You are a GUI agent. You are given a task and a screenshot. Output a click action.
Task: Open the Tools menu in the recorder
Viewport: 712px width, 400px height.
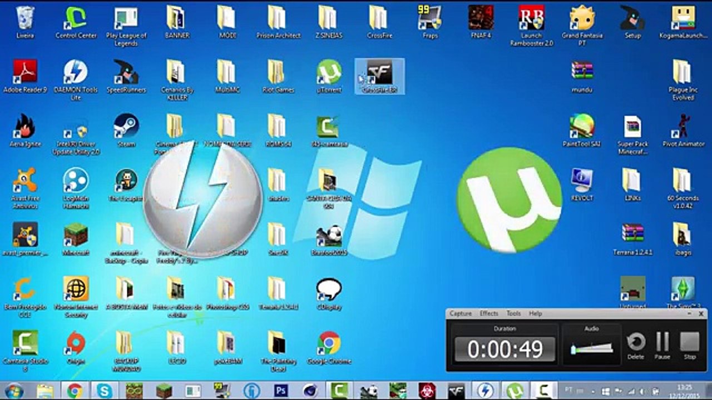(x=513, y=313)
